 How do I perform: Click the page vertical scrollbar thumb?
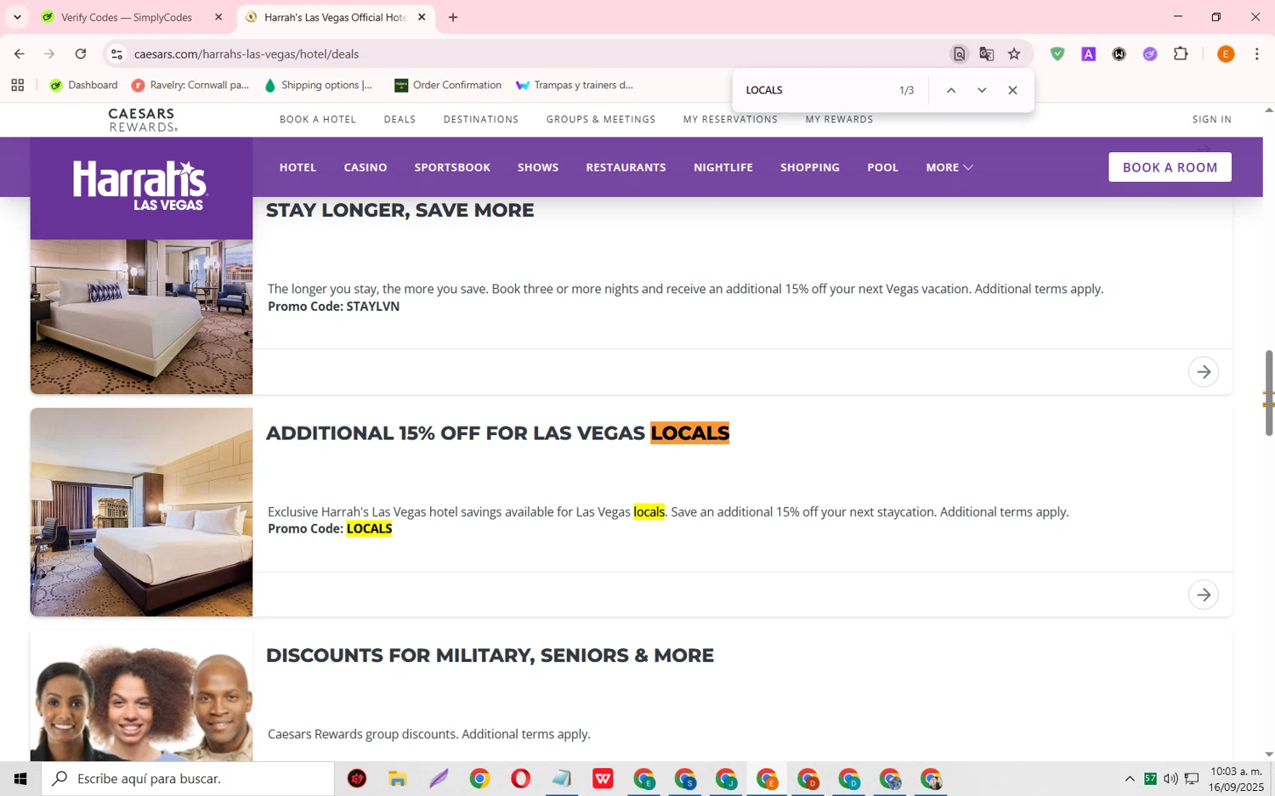(x=1269, y=392)
